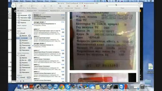Click the volume icon in menu bar
Screen dimensions: 162x91
pyautogui.click(x=119, y=1)
